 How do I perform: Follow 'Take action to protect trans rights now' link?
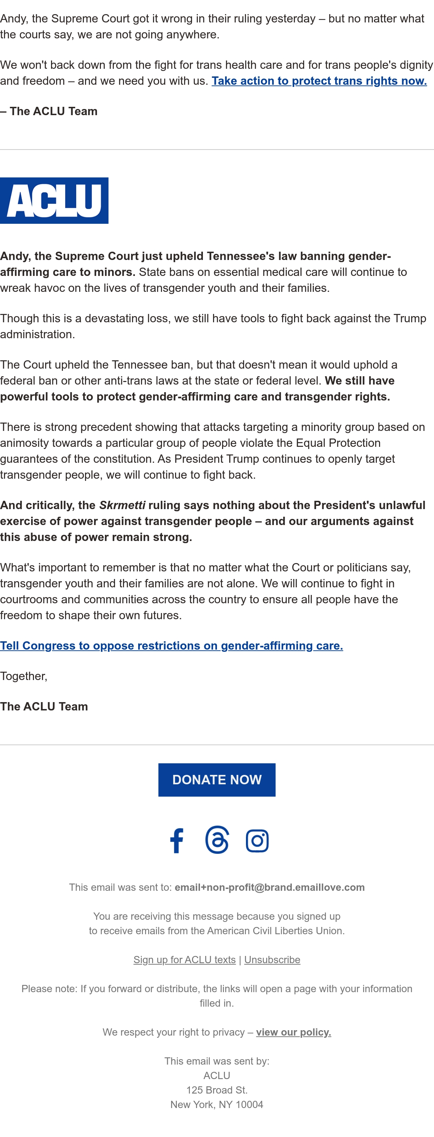click(319, 81)
